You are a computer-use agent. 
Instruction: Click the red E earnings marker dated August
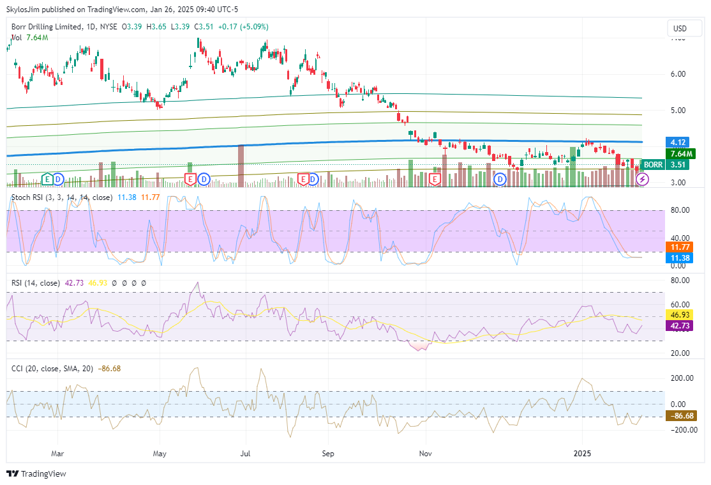pyautogui.click(x=303, y=180)
